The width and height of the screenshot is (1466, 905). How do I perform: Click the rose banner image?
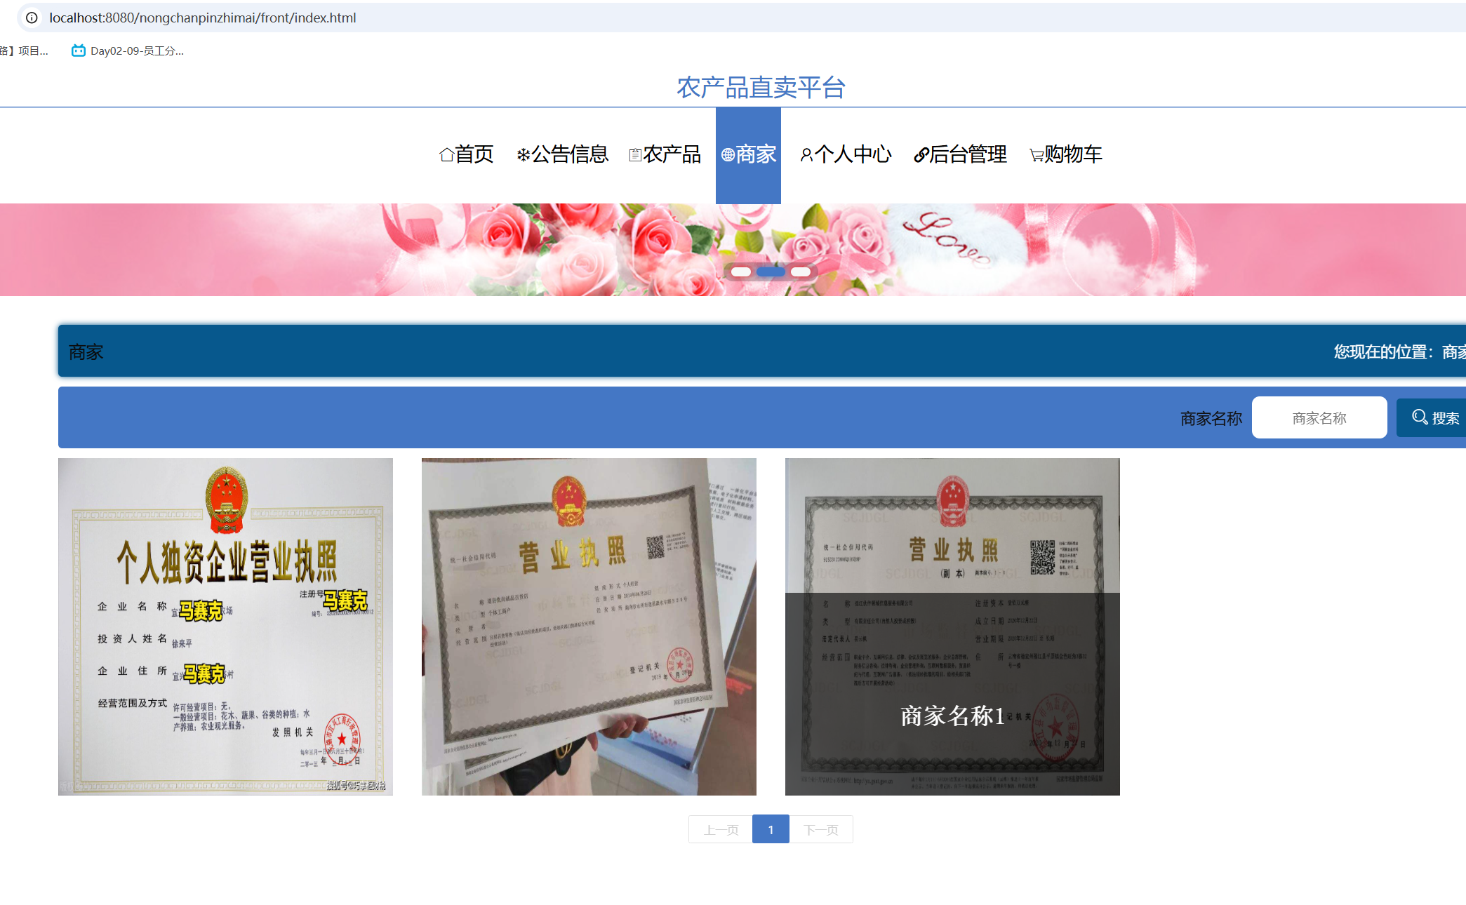[x=733, y=249]
